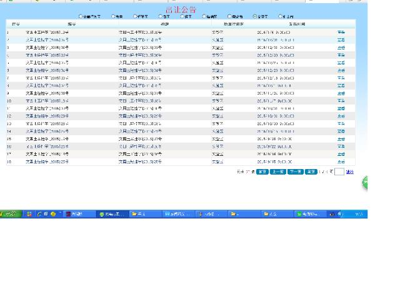The width and height of the screenshot is (410, 308).
Task: Click the Windows Start button
Action: pyautogui.click(x=11, y=214)
